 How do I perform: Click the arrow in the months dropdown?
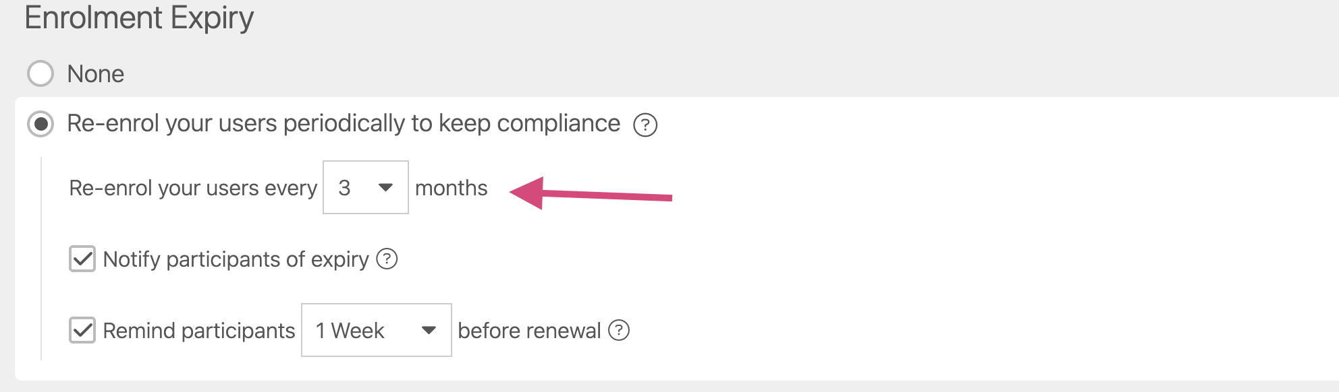pyautogui.click(x=385, y=187)
